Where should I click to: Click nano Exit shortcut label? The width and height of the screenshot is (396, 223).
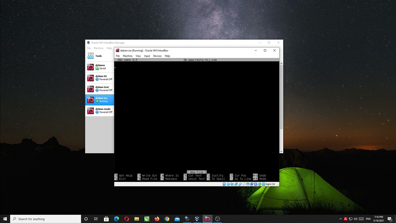[123, 179]
